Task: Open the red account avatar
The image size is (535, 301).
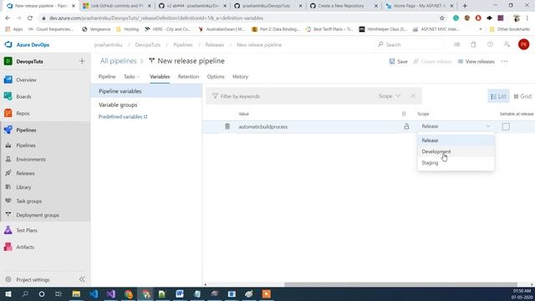Action: coord(523,44)
